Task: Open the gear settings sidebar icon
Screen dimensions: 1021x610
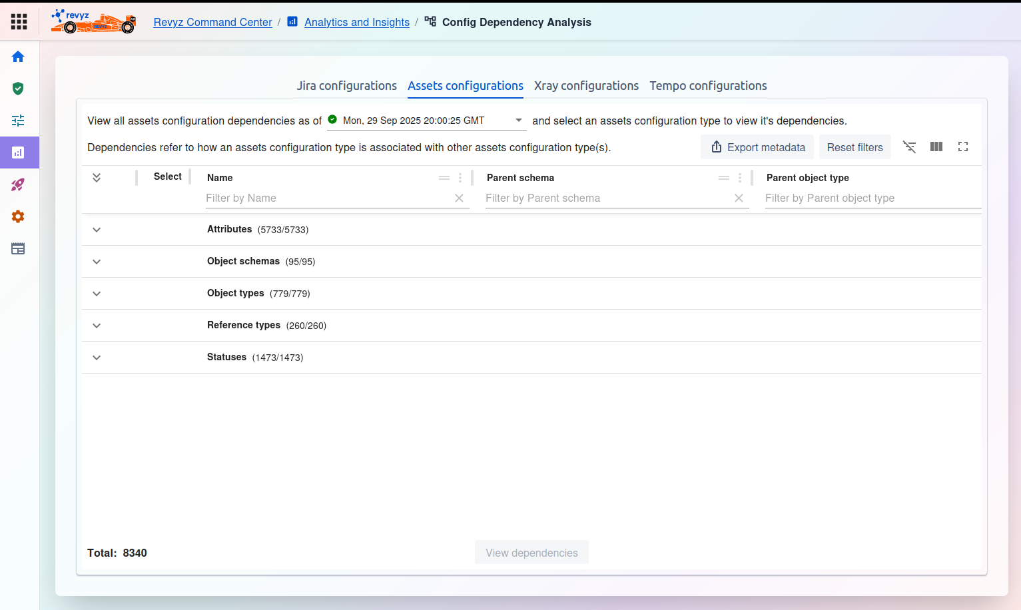Action: [18, 216]
